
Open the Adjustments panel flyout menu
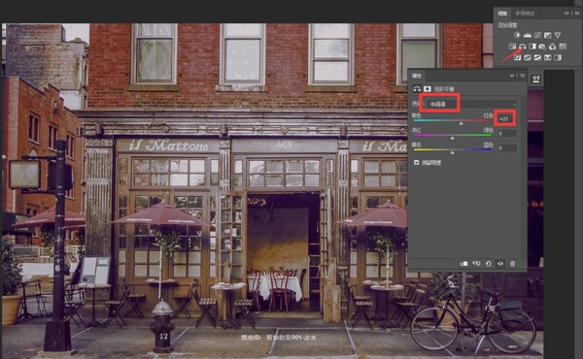[576, 14]
